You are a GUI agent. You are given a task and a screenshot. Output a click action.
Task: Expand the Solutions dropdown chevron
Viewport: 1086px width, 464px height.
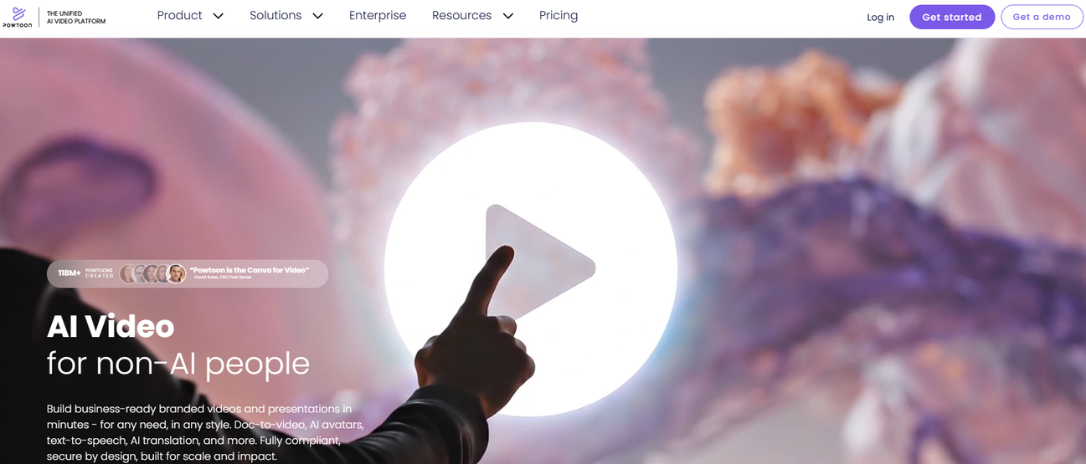click(317, 17)
